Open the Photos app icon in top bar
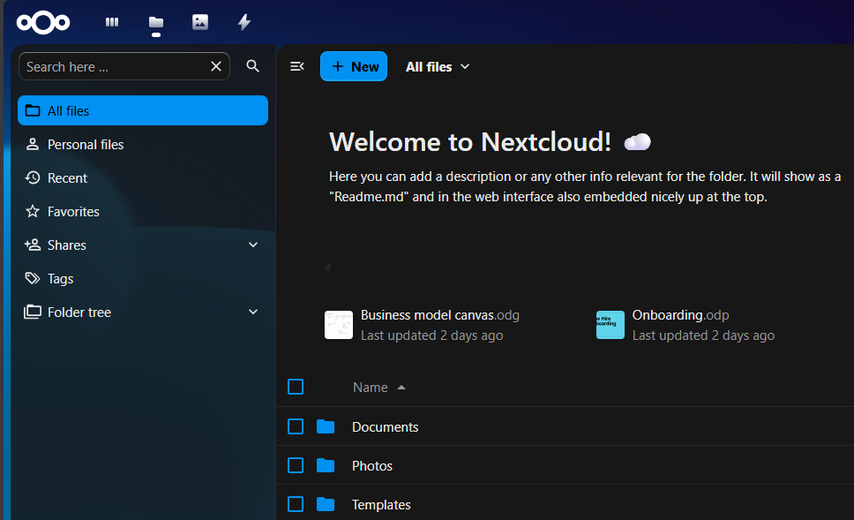The image size is (854, 520). coord(200,22)
